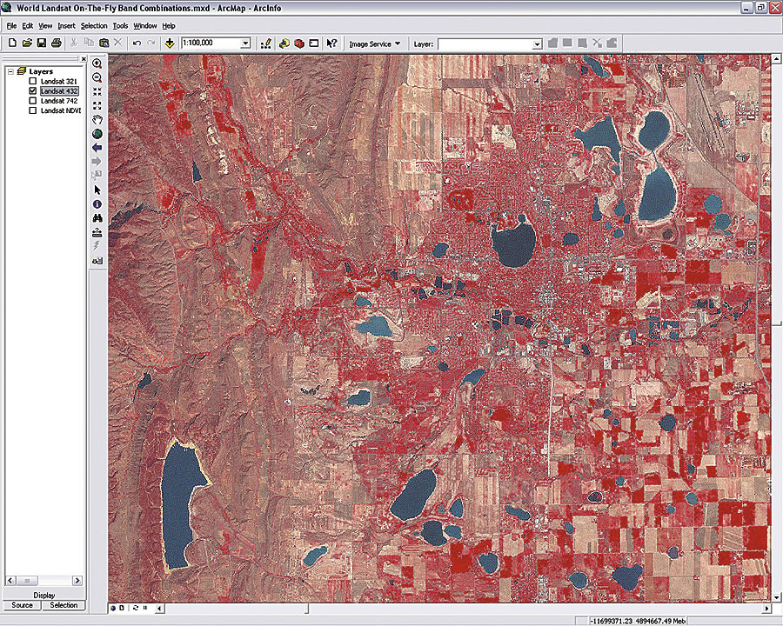Open the Find binoculars tool
The height and width of the screenshot is (626, 783).
point(97,217)
